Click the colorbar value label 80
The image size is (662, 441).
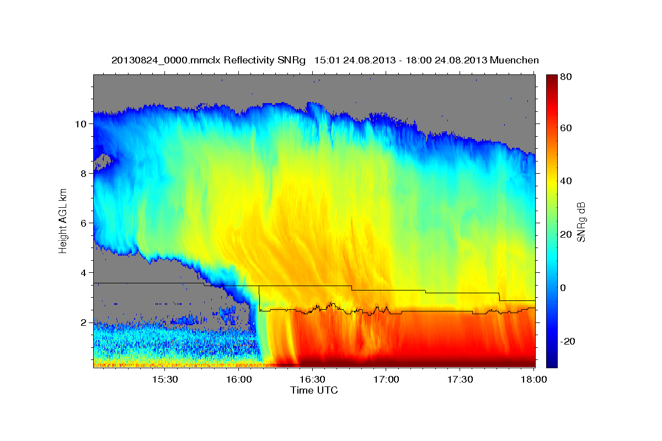(x=565, y=77)
